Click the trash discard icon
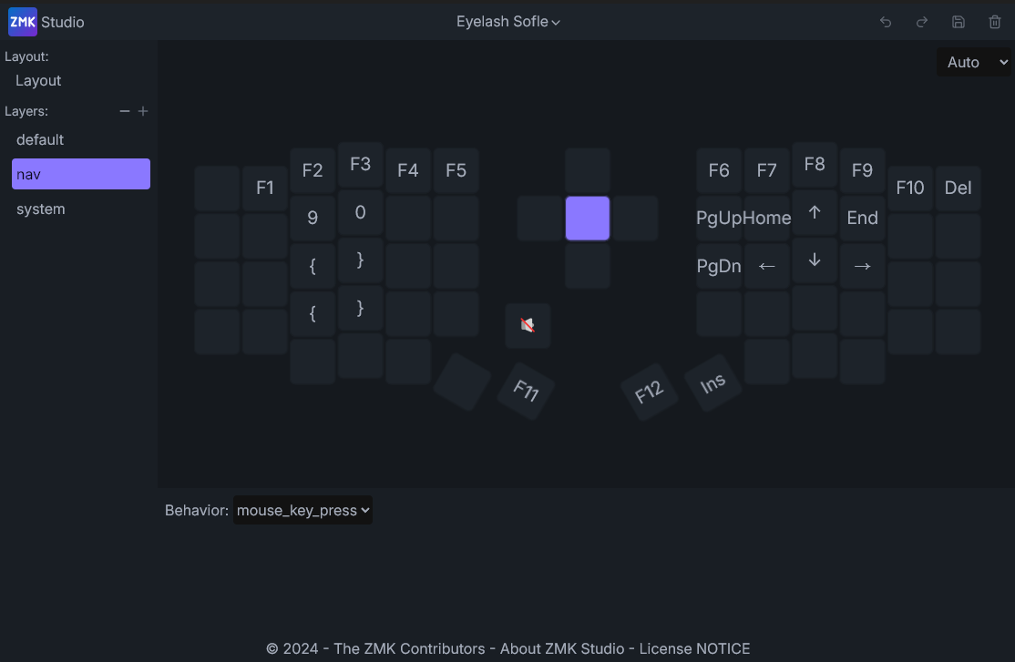The image size is (1015, 662). 995,22
